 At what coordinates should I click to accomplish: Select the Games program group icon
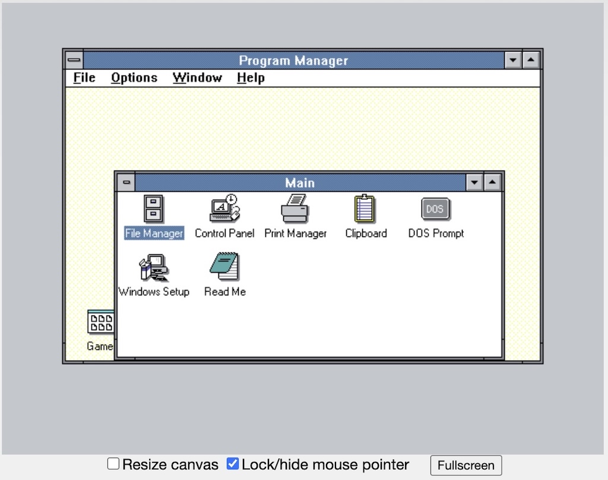[100, 323]
